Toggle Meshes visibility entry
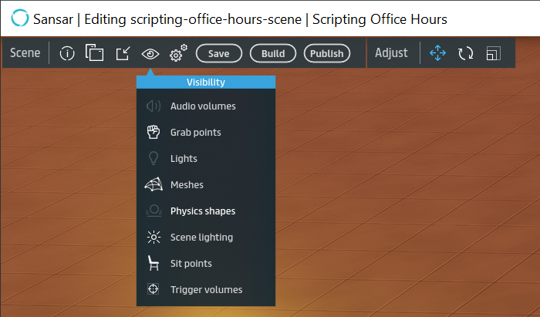Viewport: 540px width, 317px height. pyautogui.click(x=187, y=185)
